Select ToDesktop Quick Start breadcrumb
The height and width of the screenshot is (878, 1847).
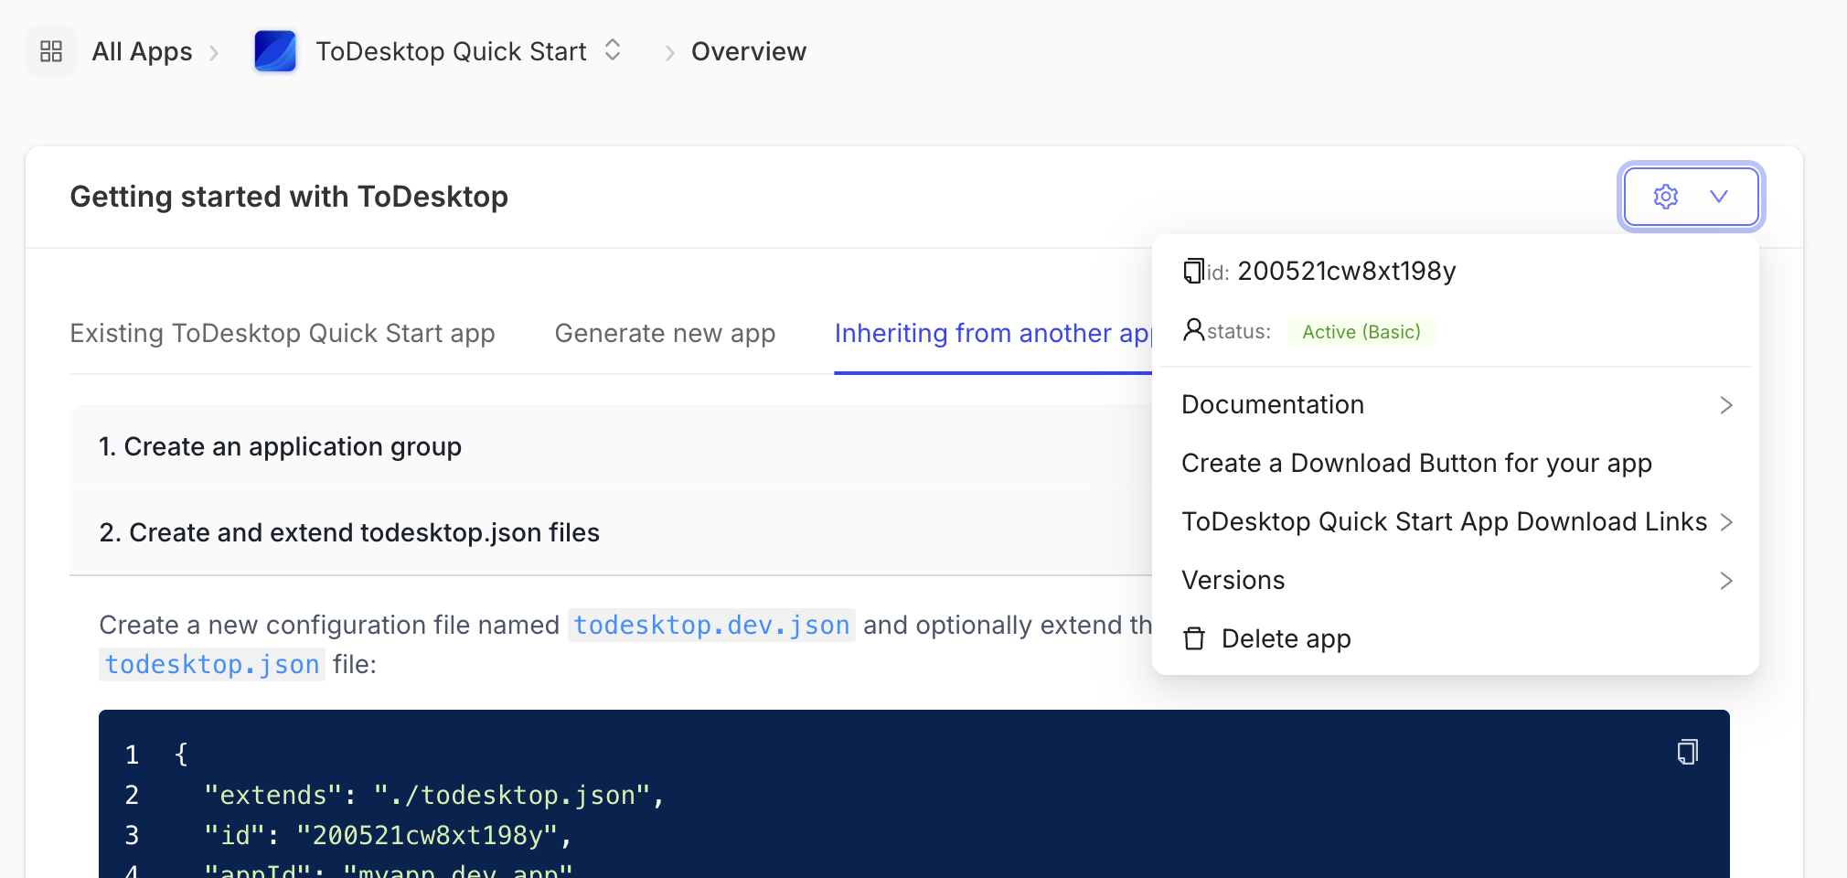451,51
